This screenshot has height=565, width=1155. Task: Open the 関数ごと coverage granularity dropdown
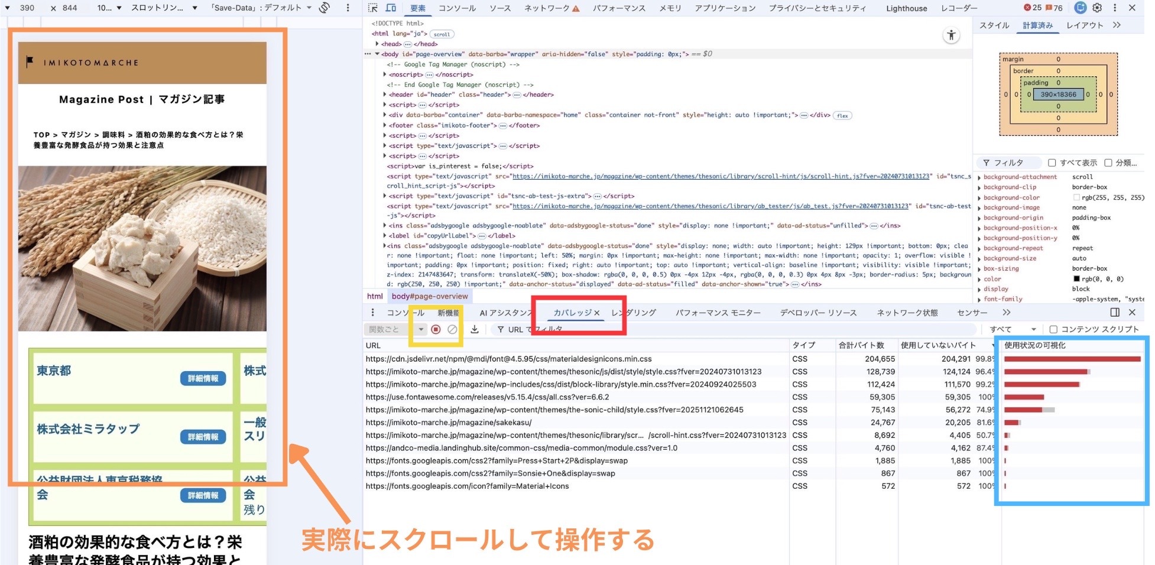click(395, 329)
